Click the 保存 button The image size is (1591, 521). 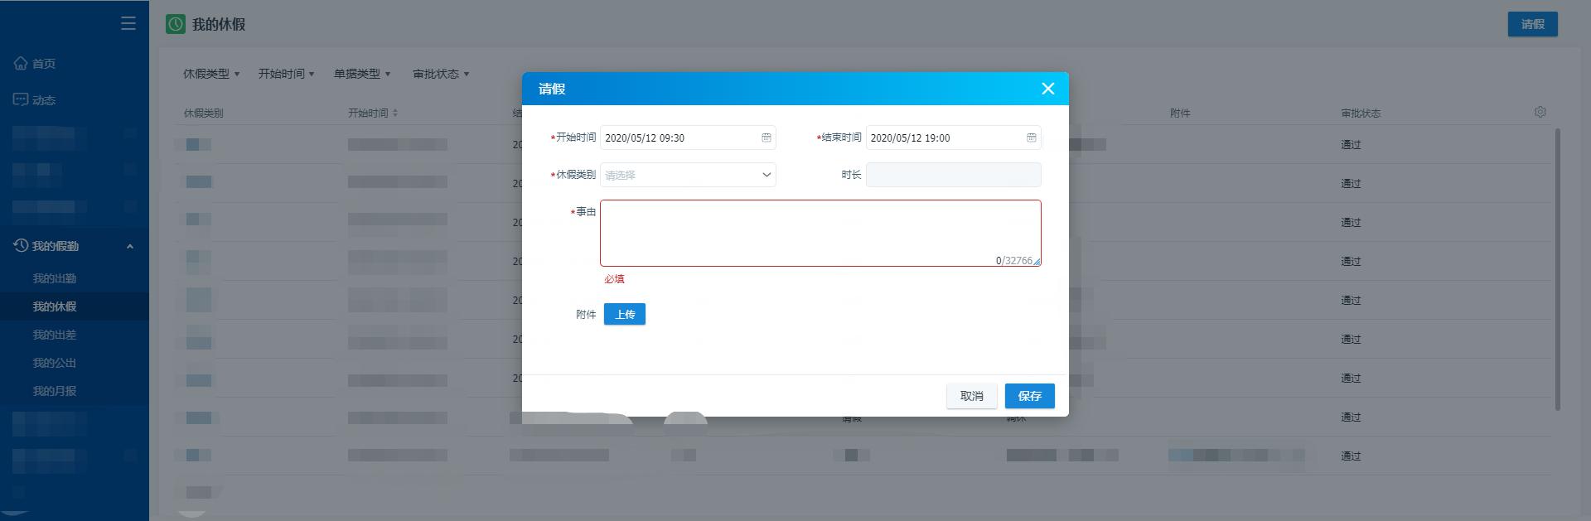pyautogui.click(x=1030, y=396)
